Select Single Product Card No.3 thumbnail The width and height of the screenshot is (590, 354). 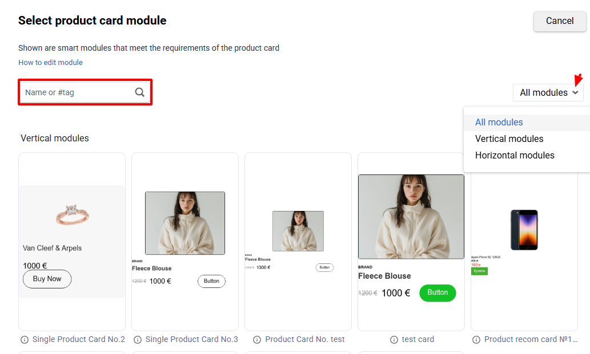coord(185,241)
